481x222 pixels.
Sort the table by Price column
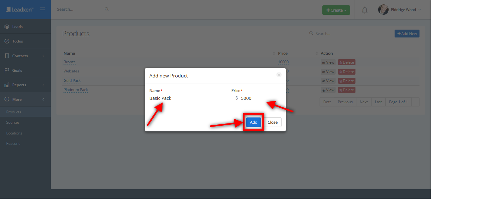click(x=298, y=54)
